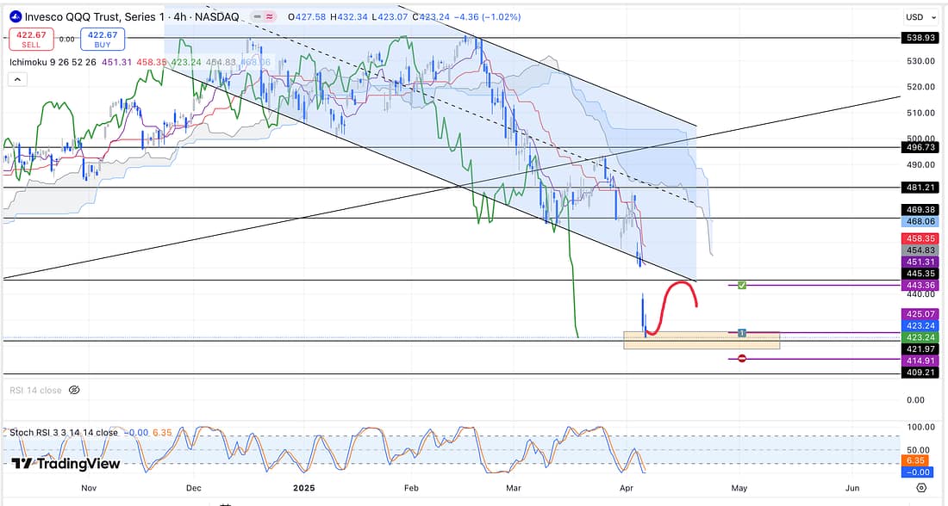
Task: Click the red stop-loss marker icon
Action: 742,359
